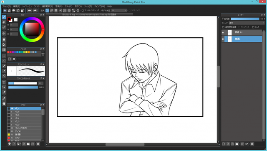
Task: Select the Gペン brush in brush list
Action: pos(24,138)
